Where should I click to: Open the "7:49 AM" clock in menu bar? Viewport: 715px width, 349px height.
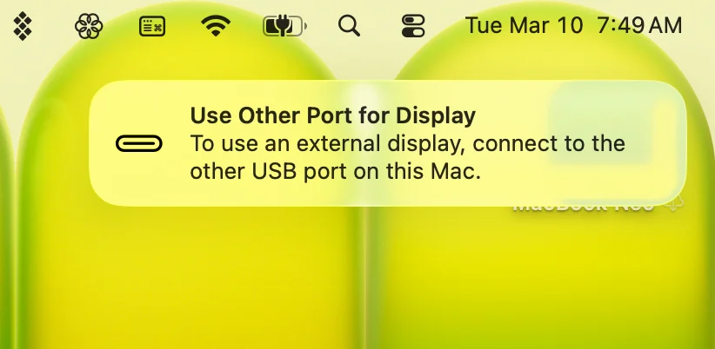pyautogui.click(x=639, y=25)
